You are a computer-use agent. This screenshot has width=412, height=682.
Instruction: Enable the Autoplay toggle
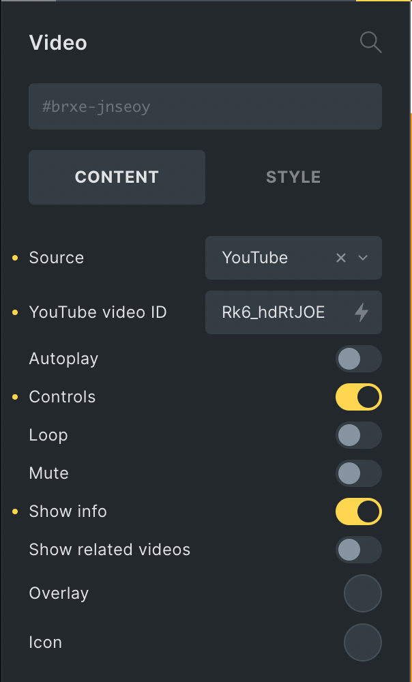pos(358,359)
